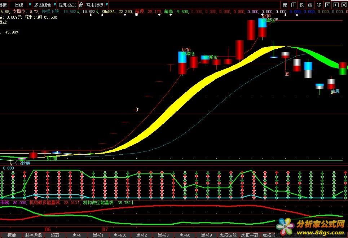Click the 移 move icon
The width and height of the screenshot is (348, 238).
pyautogui.click(x=319, y=5)
